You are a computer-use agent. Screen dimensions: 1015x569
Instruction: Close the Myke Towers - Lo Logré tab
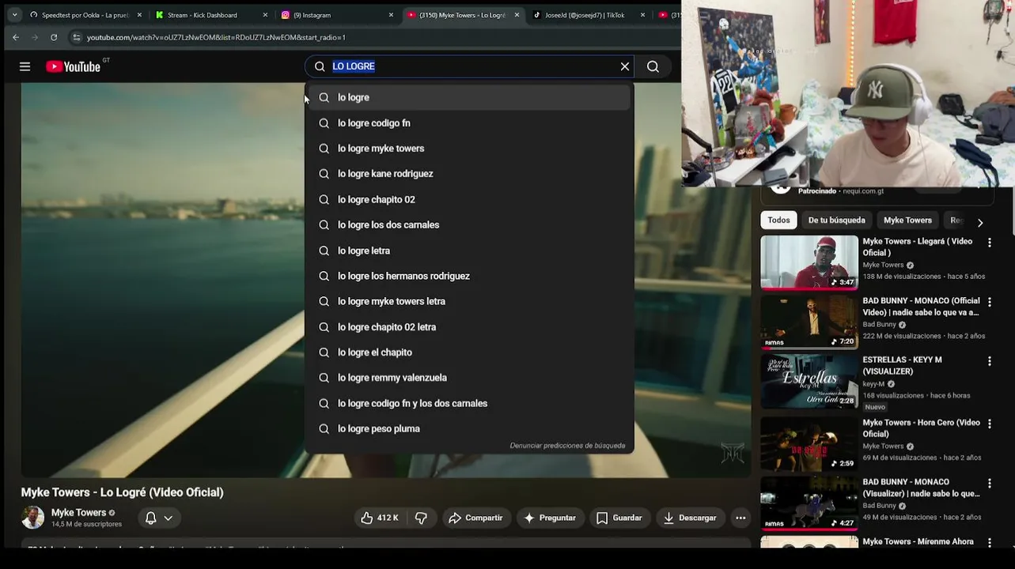(517, 15)
